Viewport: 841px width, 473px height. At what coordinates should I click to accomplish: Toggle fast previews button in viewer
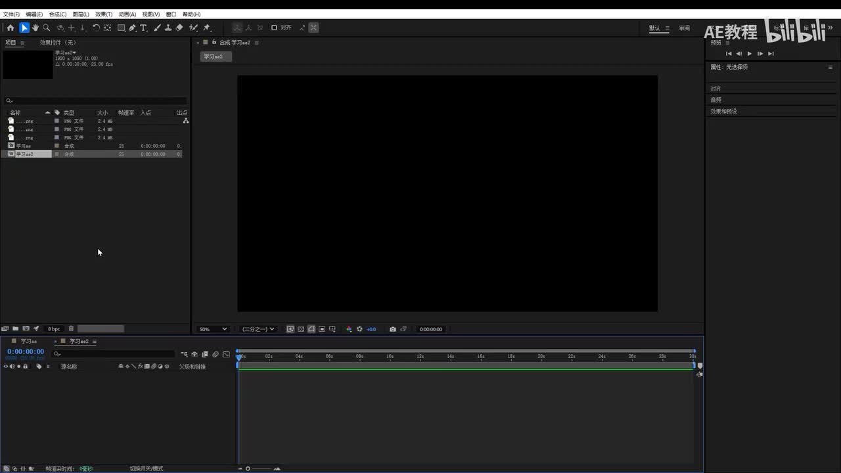pos(290,329)
